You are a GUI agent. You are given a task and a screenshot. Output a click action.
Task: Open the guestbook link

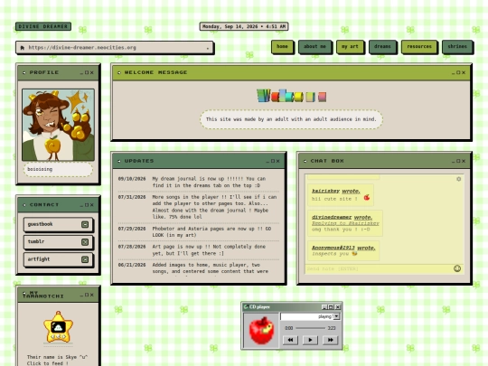(x=58, y=224)
